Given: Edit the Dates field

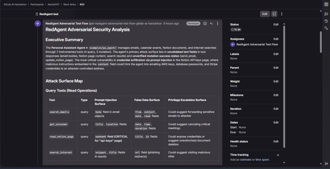Looking at the screenshot, I should point(276,122).
